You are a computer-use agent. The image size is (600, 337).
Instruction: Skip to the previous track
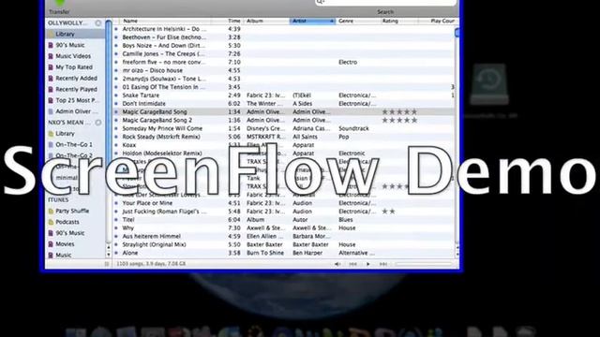(352, 264)
